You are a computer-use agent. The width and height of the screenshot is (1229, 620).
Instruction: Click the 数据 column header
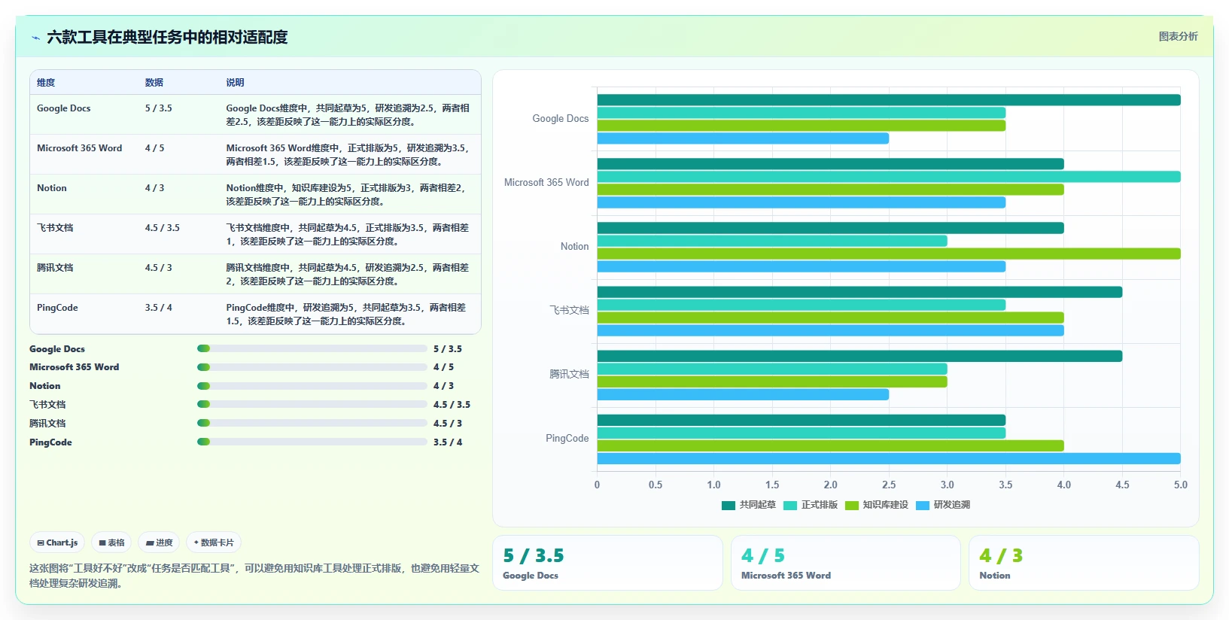pyautogui.click(x=154, y=83)
